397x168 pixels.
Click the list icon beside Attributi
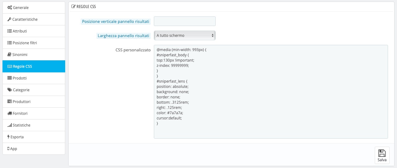point(9,31)
